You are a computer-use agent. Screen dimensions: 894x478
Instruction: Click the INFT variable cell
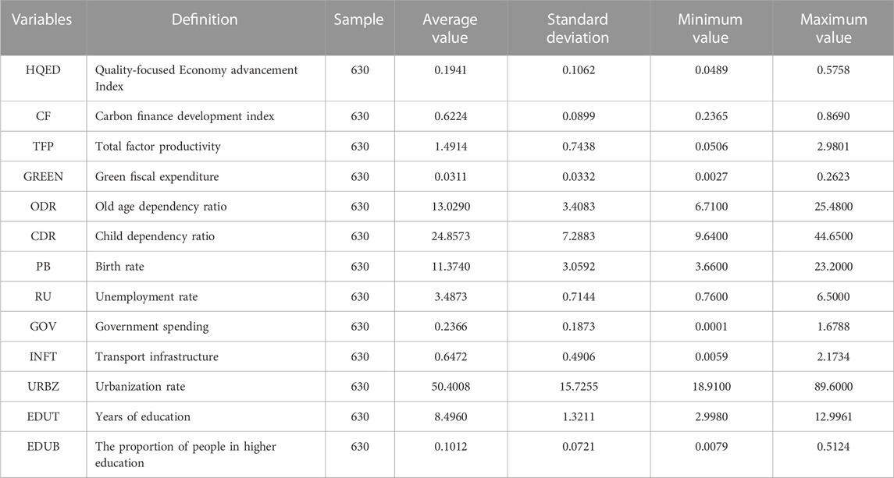coord(43,356)
